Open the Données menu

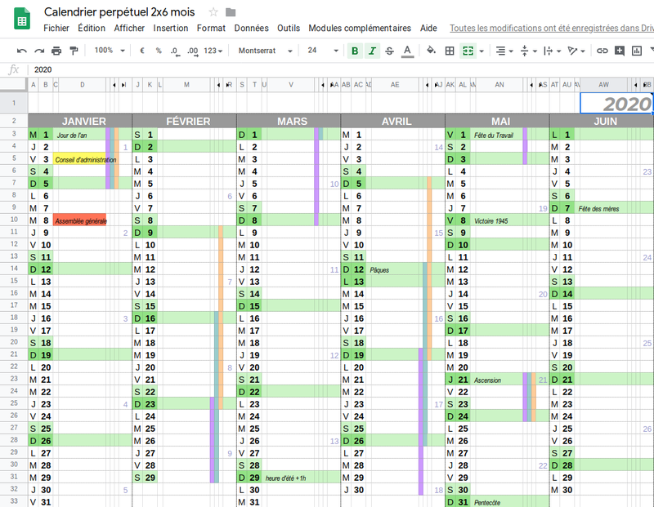tap(251, 28)
